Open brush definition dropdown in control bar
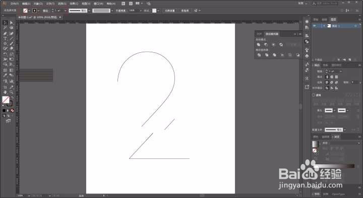The image size is (363, 198). 112,11
